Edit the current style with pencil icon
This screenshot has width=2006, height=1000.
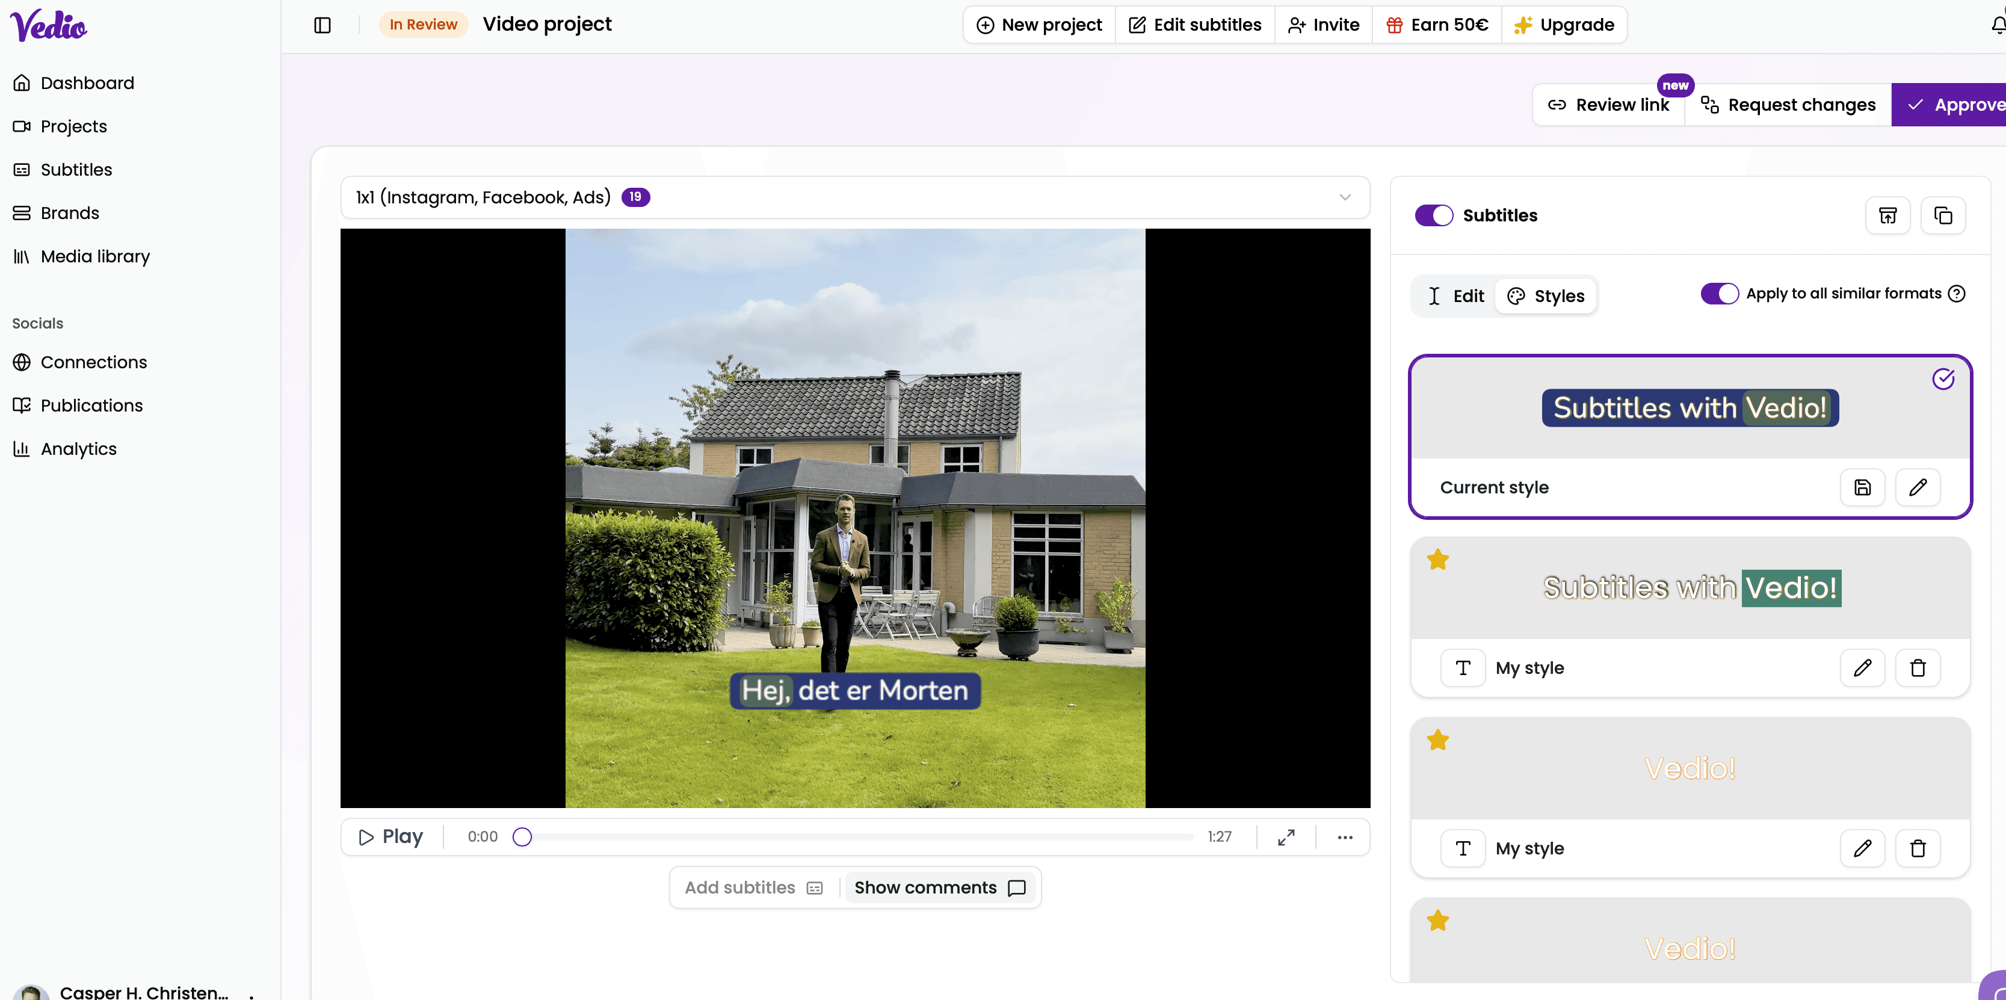click(x=1917, y=487)
